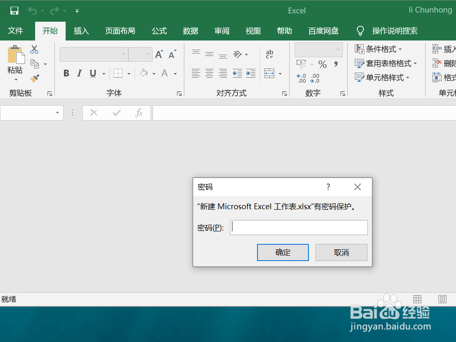The width and height of the screenshot is (456, 342).
Task: Toggle Align Right
Action: coord(223,73)
